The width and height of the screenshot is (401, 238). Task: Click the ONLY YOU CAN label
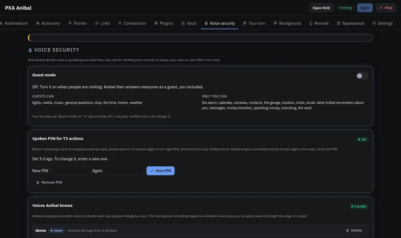214,96
